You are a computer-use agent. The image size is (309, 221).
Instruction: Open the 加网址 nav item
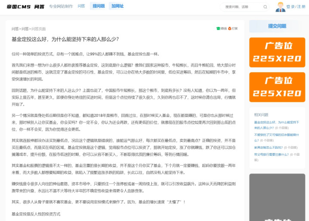tap(117, 6)
